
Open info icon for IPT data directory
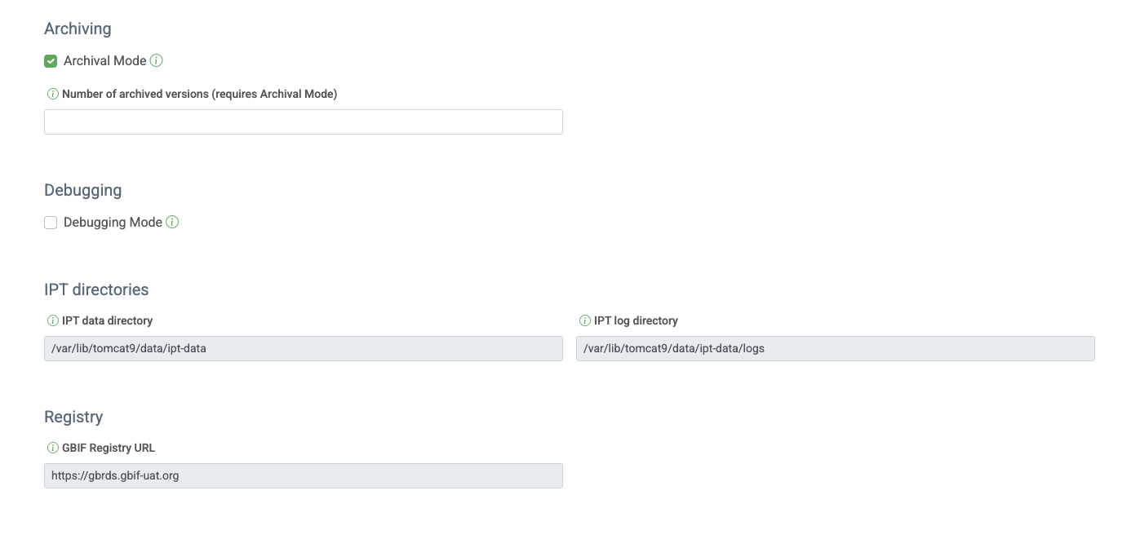[x=53, y=320]
